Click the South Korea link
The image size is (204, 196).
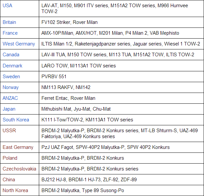(16, 119)
